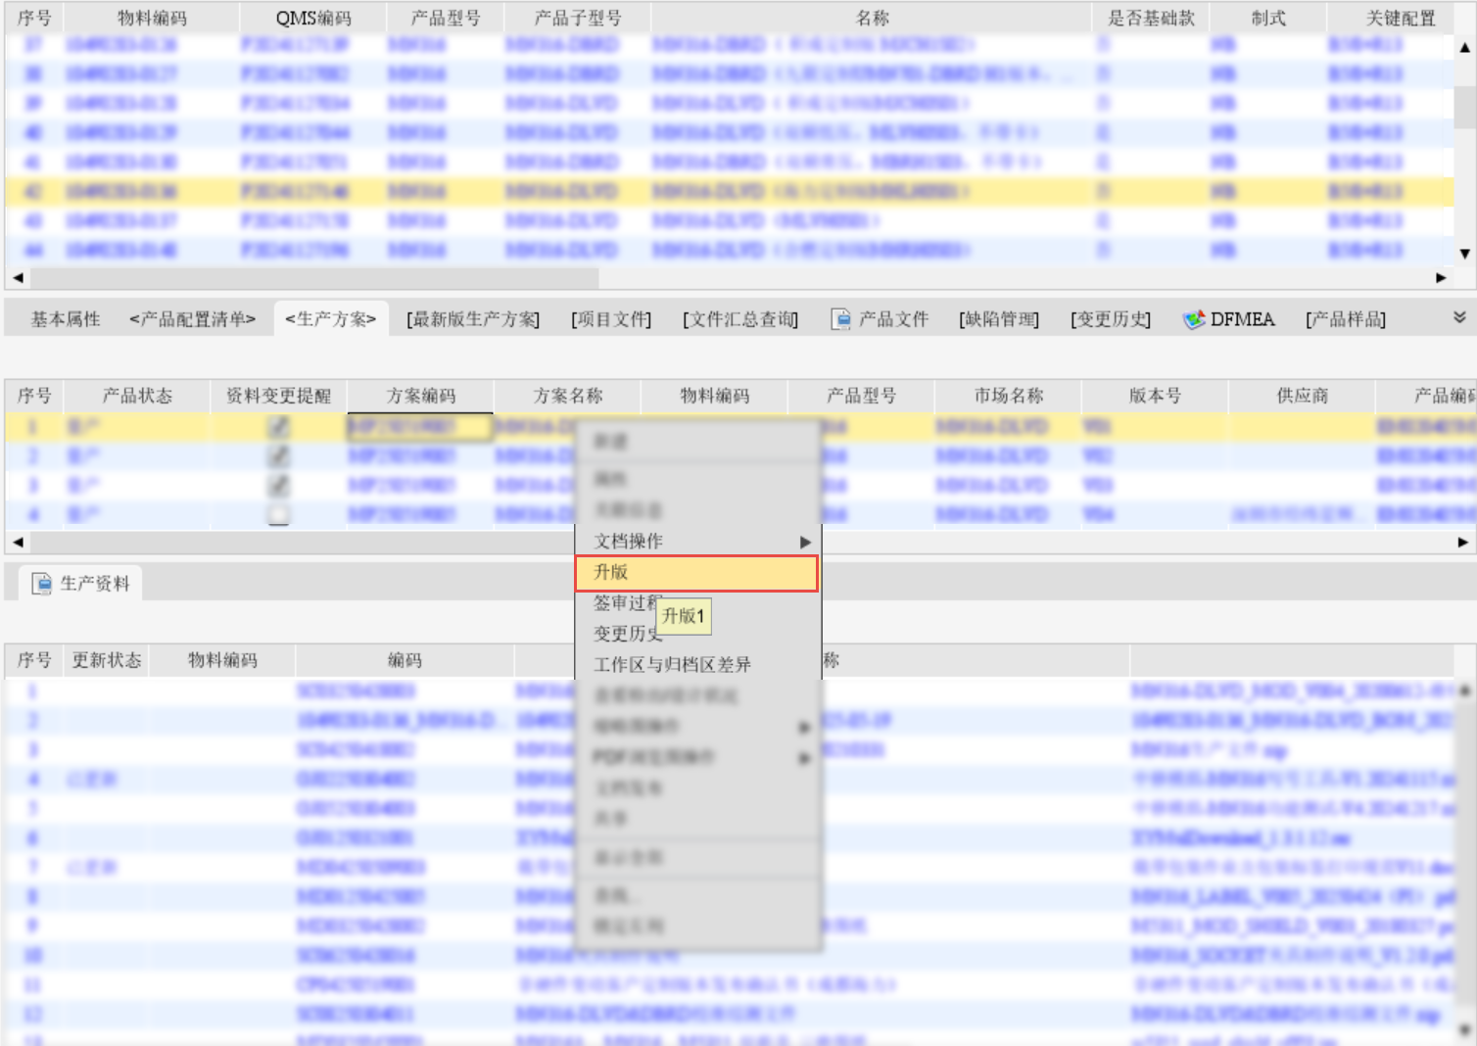Viewport: 1477px width, 1046px height.
Task: Switch to the <生产方案> tab
Action: [331, 319]
